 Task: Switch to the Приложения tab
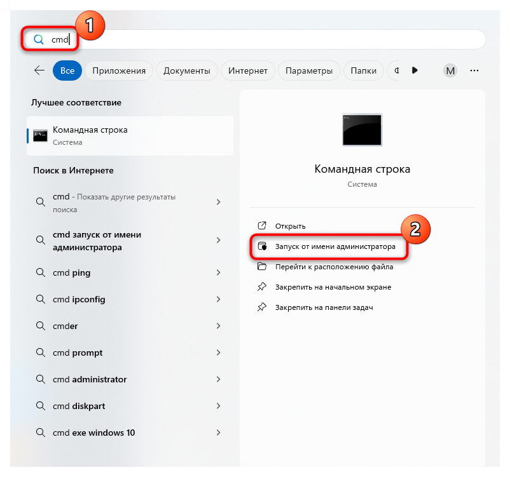point(119,71)
